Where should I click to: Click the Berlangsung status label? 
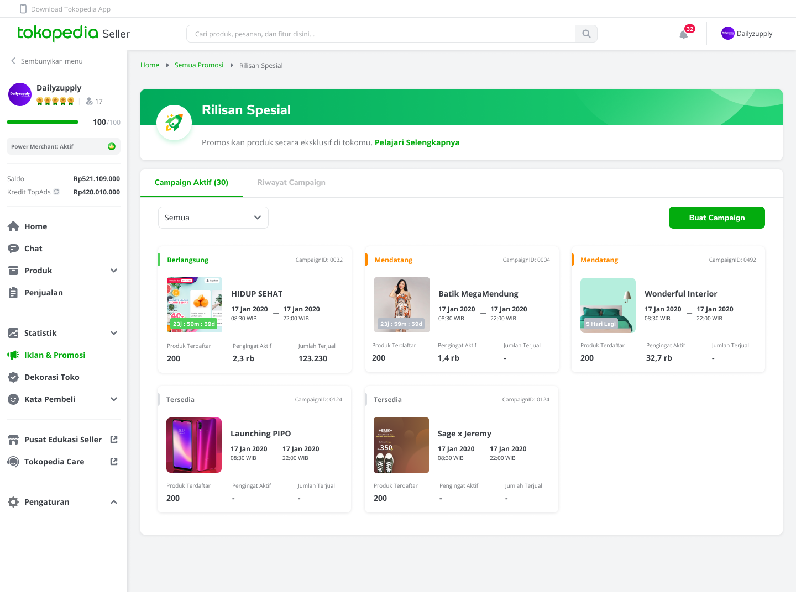(x=188, y=260)
